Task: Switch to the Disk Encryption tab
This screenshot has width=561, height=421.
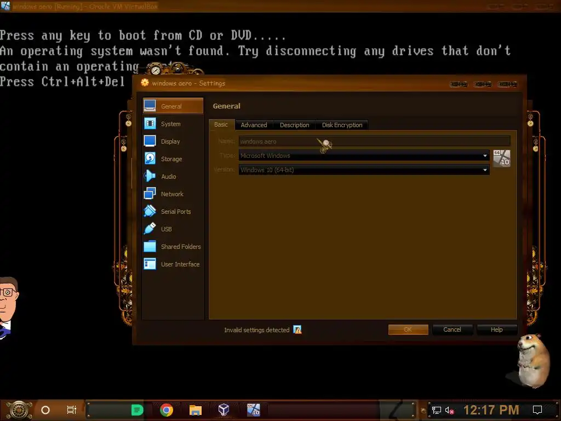Action: (342, 125)
